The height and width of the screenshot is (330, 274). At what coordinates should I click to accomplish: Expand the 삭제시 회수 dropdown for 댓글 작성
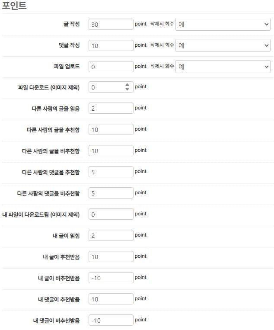(x=223, y=45)
